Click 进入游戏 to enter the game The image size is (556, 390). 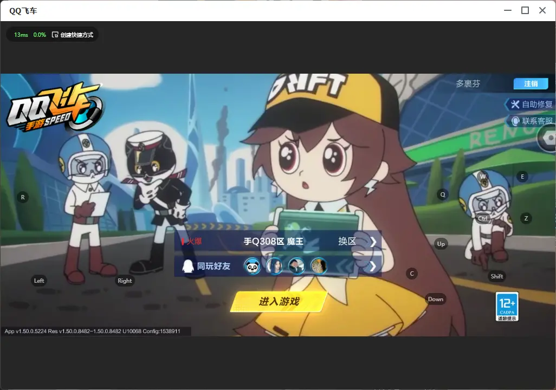(x=279, y=302)
